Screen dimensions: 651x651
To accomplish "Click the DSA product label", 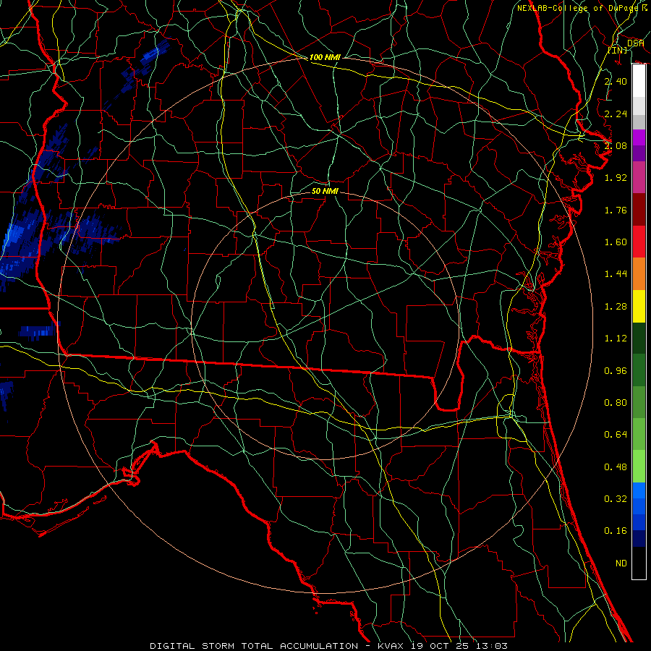I will coord(636,43).
